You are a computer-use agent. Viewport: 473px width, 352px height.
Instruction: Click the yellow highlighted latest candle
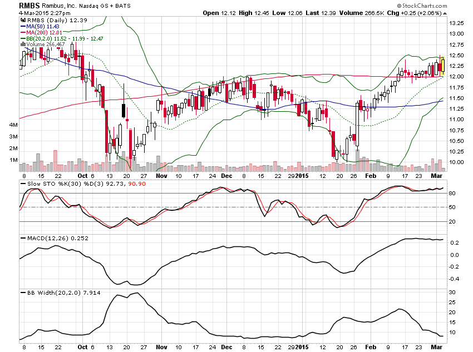coord(443,66)
